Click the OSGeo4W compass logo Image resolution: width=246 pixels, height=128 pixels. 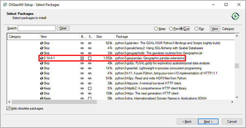235,16
